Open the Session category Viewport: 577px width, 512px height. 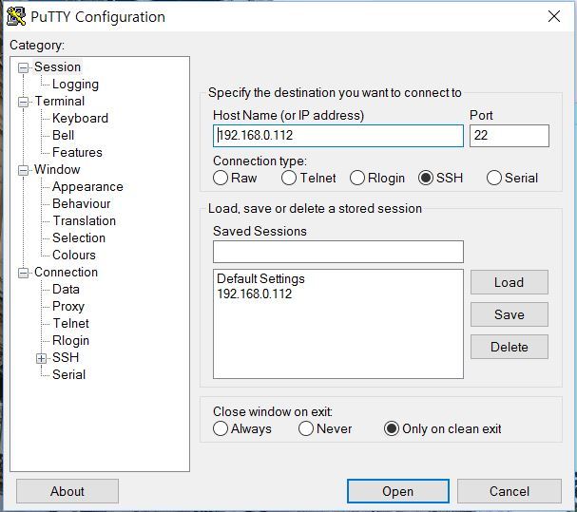[57, 66]
